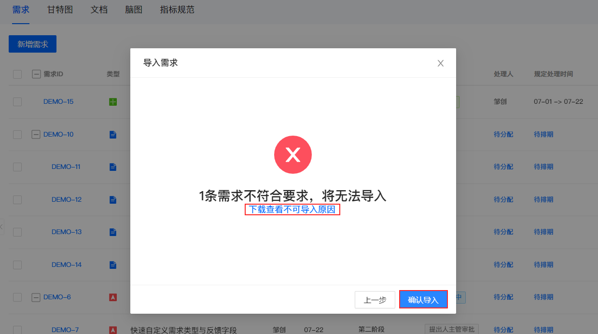The width and height of the screenshot is (598, 334).
Task: Click the red error X circle
Action: click(x=293, y=155)
